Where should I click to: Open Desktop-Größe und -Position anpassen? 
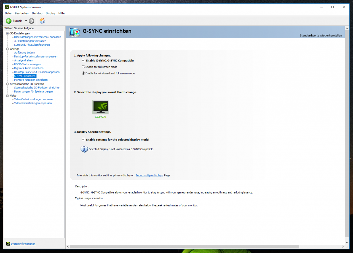tap(37, 72)
